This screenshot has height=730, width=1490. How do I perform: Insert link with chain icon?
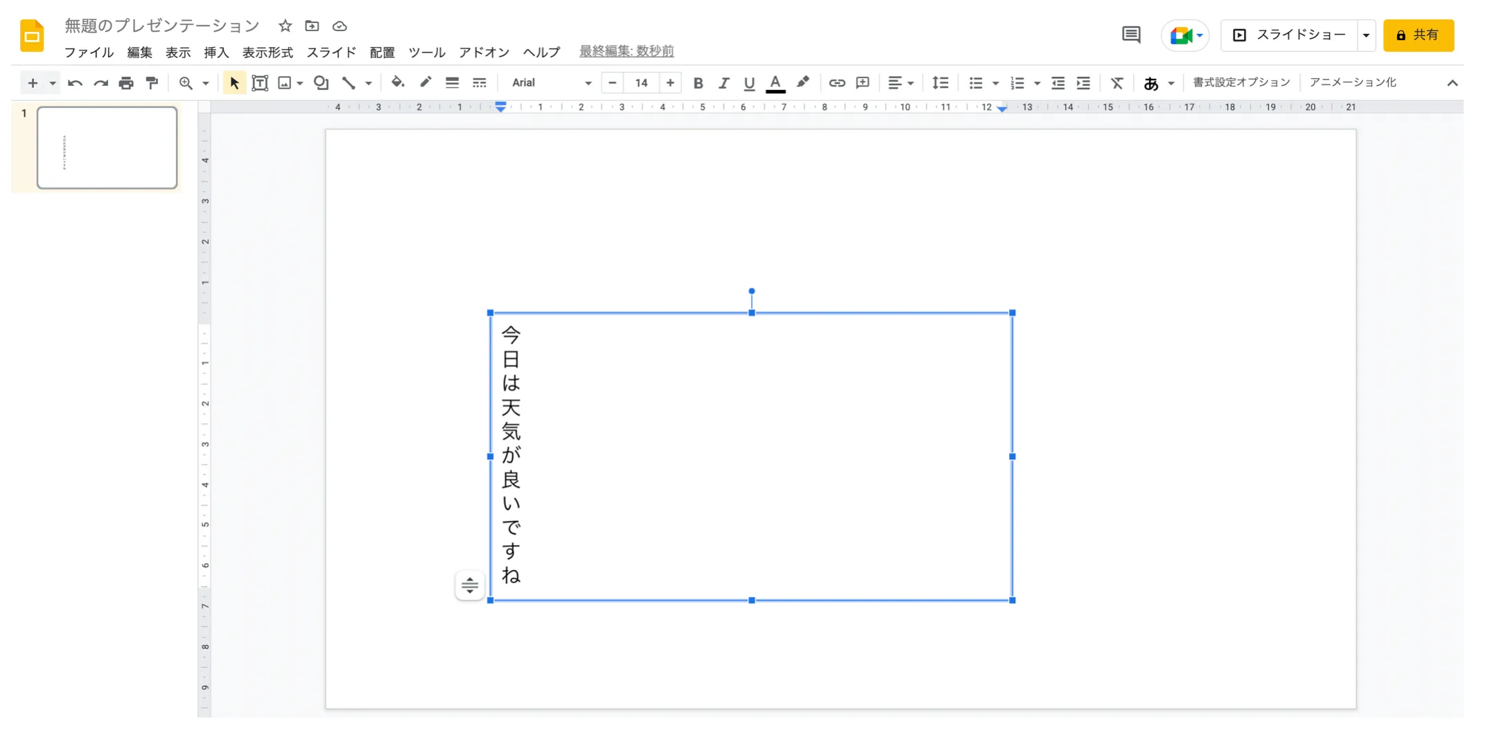(837, 83)
